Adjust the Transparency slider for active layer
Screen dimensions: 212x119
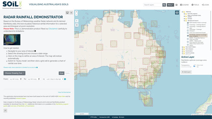point(186,67)
